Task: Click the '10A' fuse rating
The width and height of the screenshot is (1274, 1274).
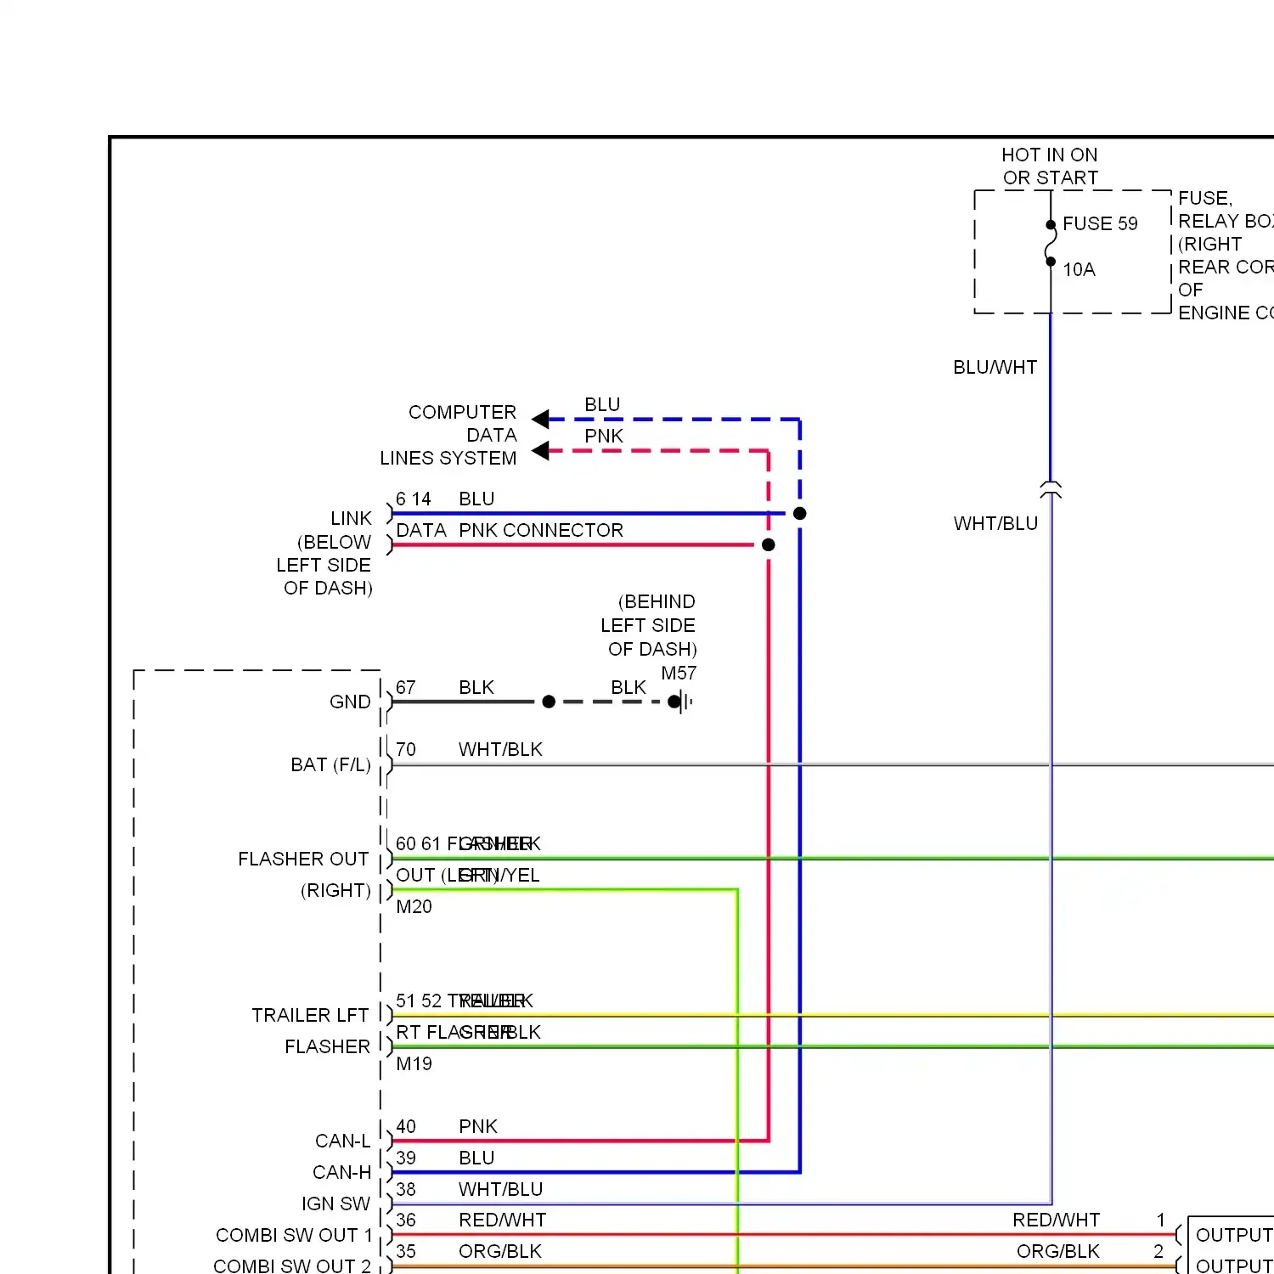Action: [x=1079, y=269]
